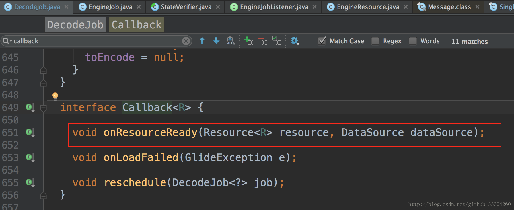Click the yellow lightbulb intention icon

pos(55,96)
